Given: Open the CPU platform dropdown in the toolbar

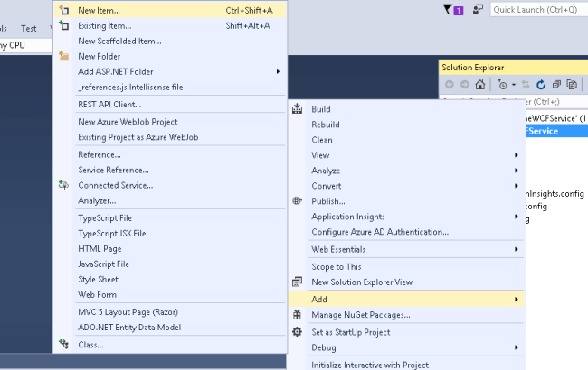Looking at the screenshot, I should coord(25,45).
